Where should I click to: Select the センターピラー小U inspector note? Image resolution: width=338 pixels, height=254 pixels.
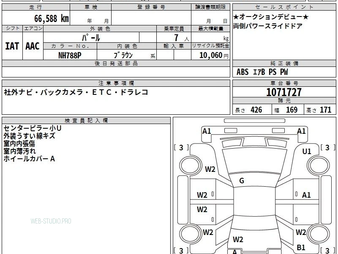tap(33, 128)
